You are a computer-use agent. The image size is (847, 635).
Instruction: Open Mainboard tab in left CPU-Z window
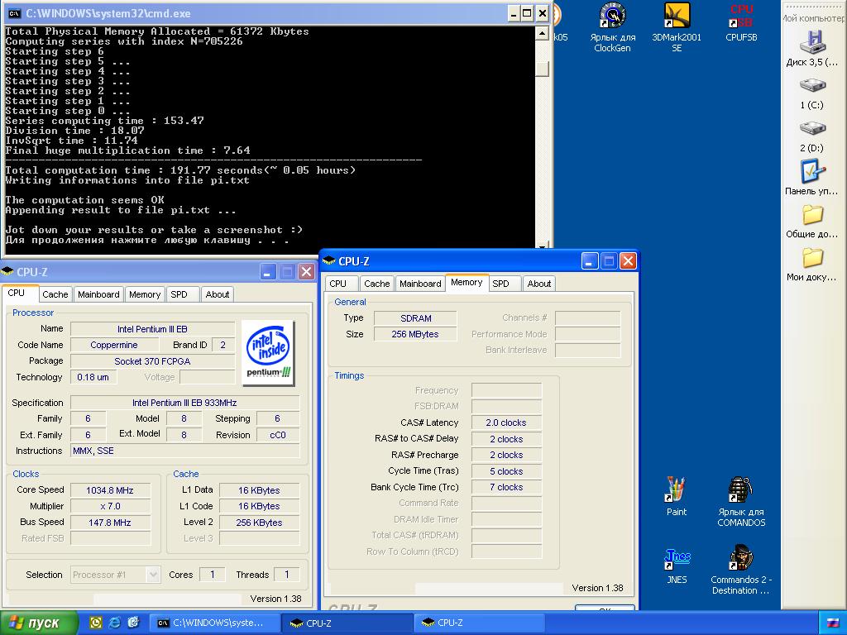point(98,294)
